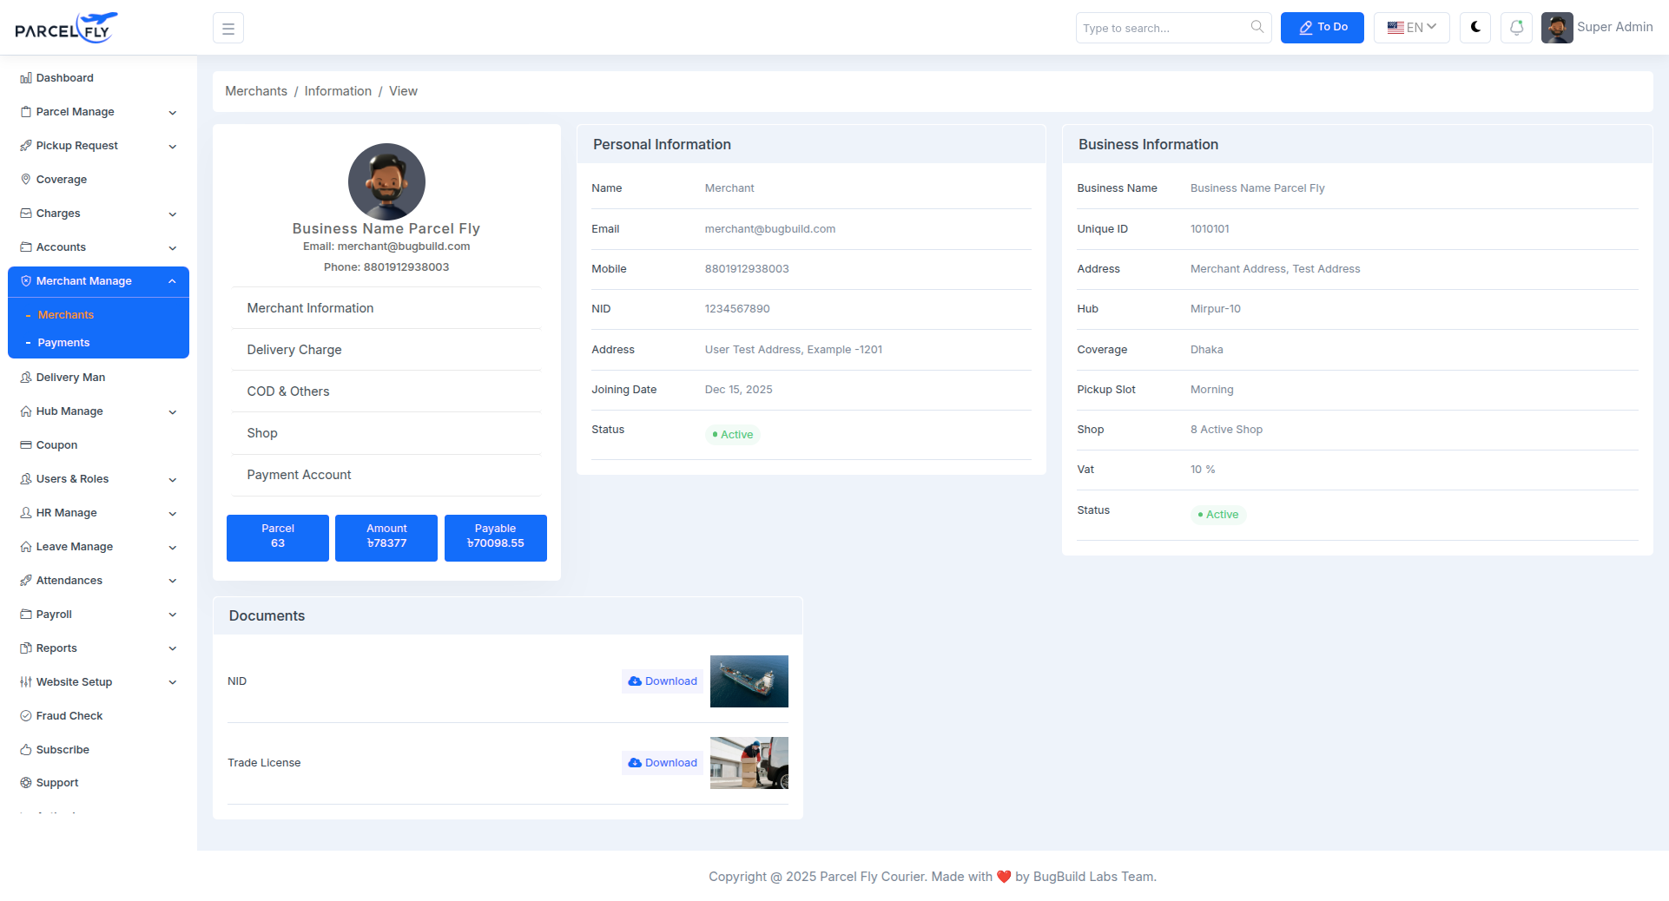Click the Dashboard sidebar icon
The width and height of the screenshot is (1669, 901).
(26, 78)
